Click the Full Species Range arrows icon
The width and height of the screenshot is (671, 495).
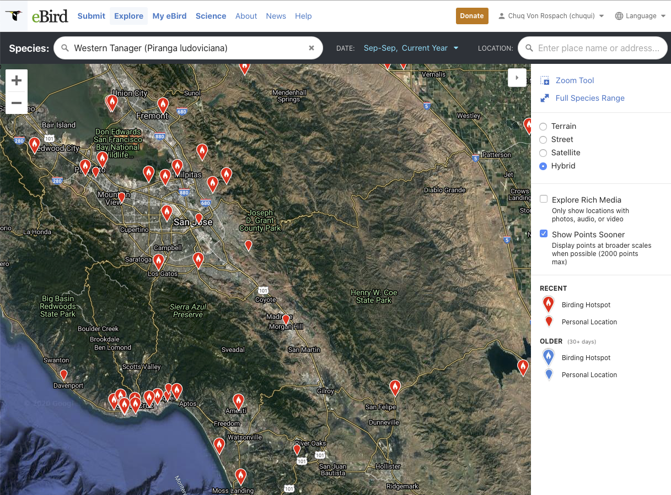coord(544,98)
